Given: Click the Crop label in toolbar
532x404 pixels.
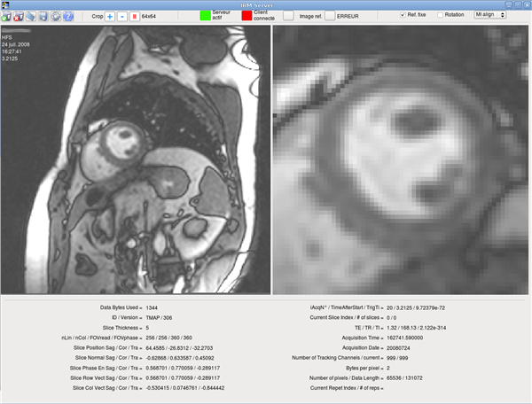Looking at the screenshot, I should 98,16.
